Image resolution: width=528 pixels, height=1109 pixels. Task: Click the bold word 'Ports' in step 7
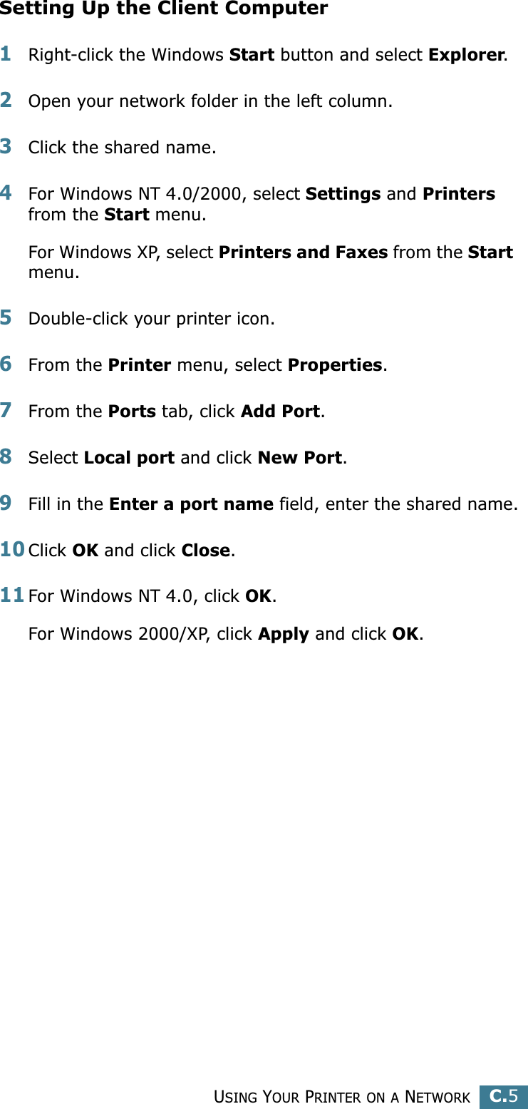[x=132, y=412]
